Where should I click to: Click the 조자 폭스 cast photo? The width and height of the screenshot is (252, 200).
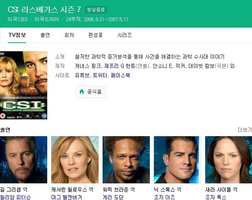tap(229, 160)
